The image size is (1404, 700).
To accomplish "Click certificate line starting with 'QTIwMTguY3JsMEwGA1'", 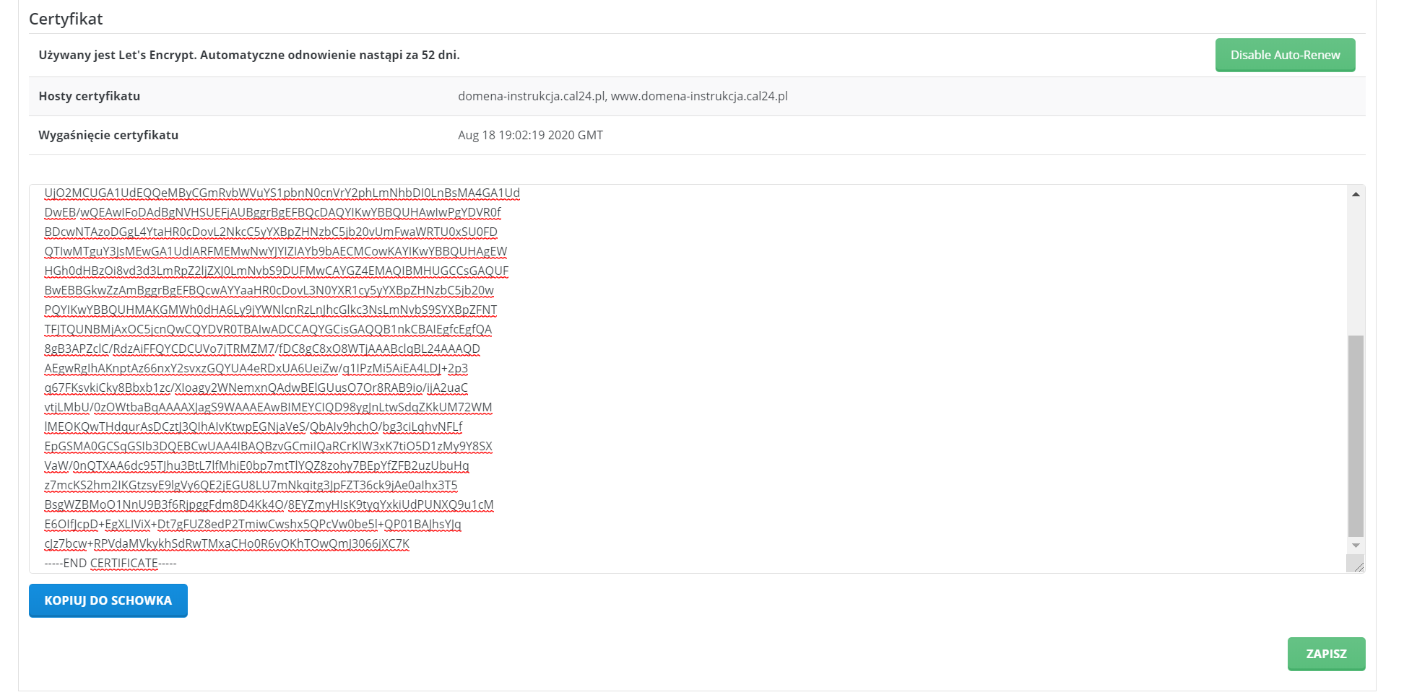I will point(276,251).
